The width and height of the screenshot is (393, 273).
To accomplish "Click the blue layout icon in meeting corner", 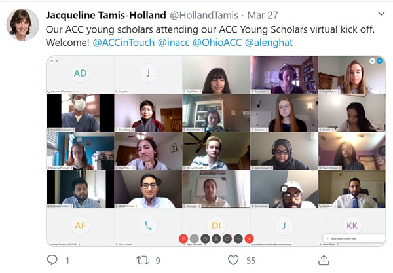I will 379,61.
